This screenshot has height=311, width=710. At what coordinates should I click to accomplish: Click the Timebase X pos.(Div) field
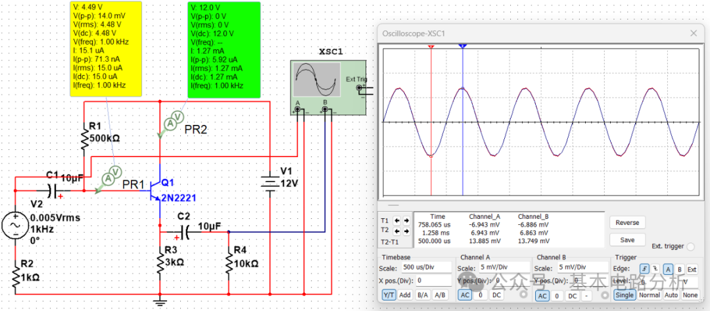433,281
